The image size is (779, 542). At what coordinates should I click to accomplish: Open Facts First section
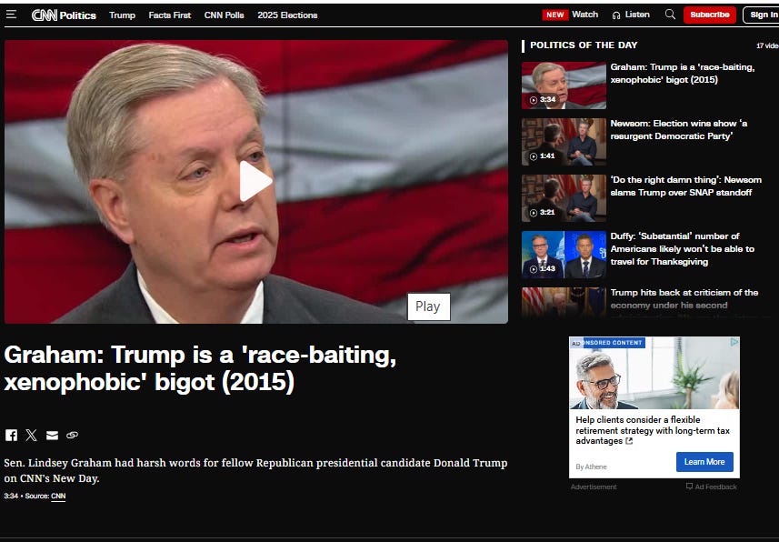click(x=169, y=15)
